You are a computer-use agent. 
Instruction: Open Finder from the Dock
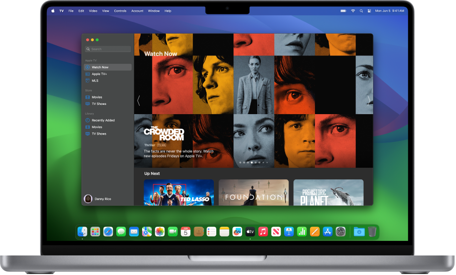83,232
